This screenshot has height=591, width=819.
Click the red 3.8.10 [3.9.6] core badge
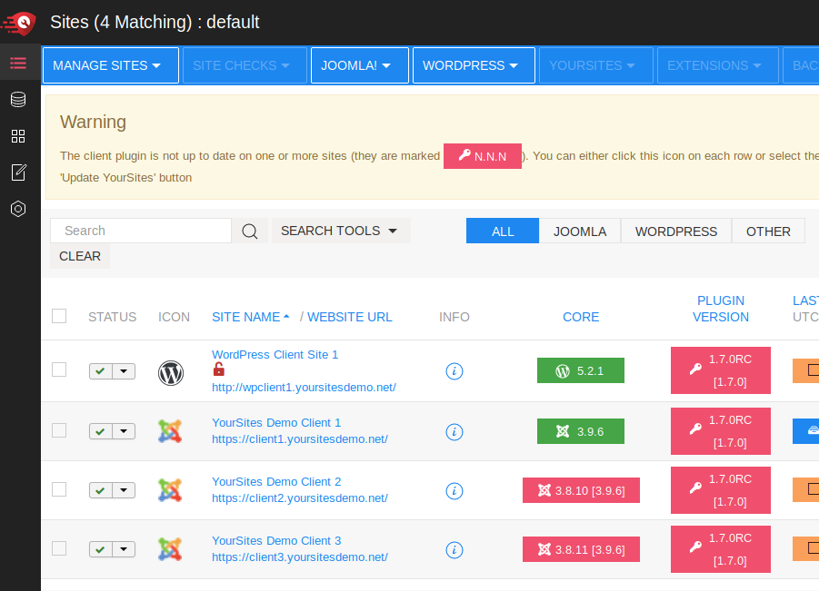point(582,490)
